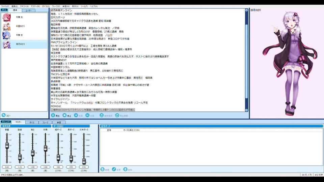Click the text editor scrollbar down arrow
Screen dimensions: 324x182
pos(246,110)
